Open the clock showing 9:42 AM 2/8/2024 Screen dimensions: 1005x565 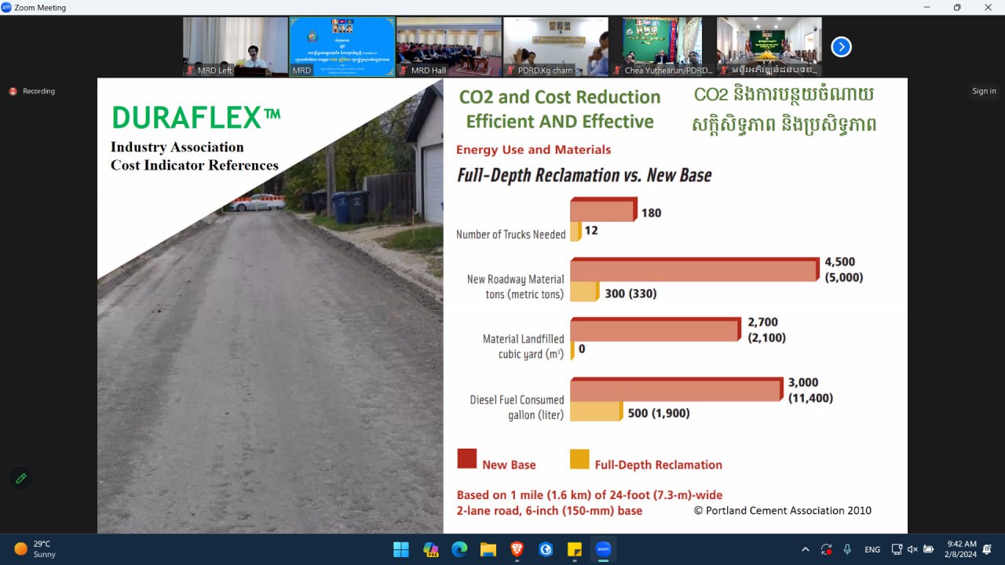(x=962, y=549)
